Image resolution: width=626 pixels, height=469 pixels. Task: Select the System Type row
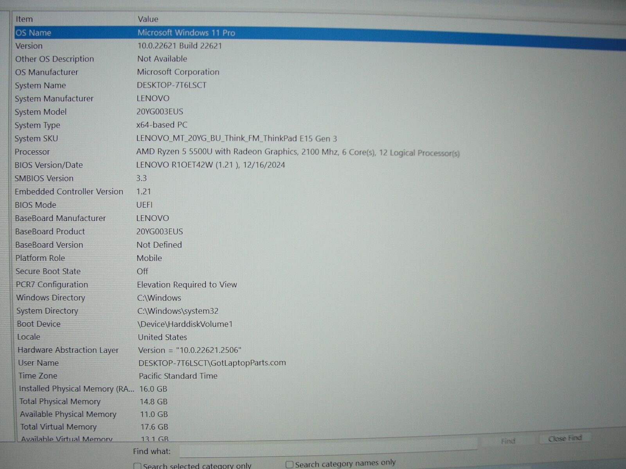pyautogui.click(x=319, y=125)
